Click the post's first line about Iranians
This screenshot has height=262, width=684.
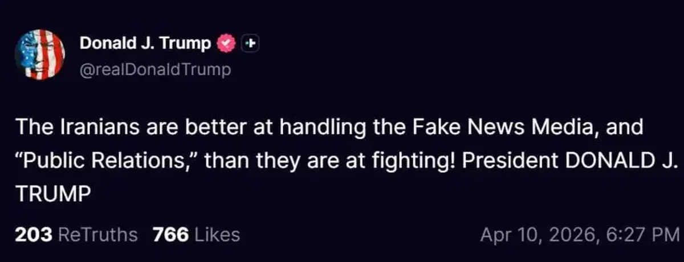tap(329, 128)
